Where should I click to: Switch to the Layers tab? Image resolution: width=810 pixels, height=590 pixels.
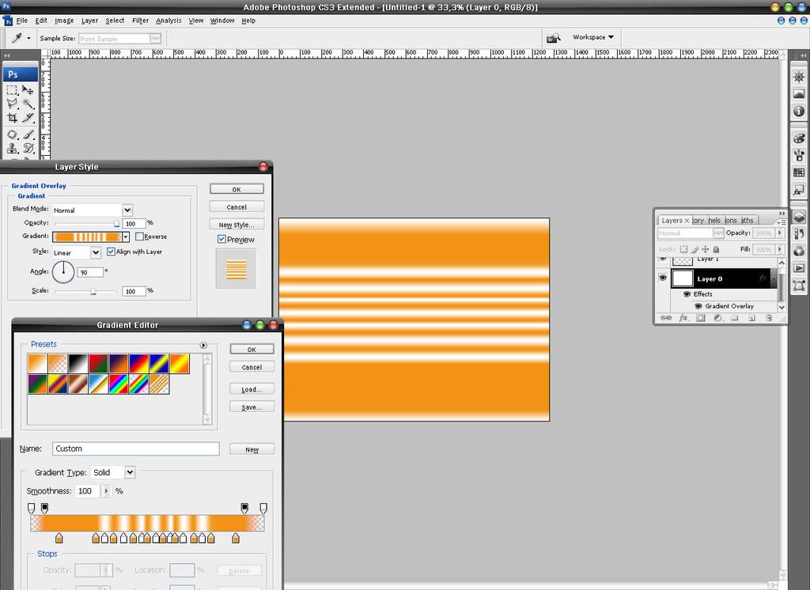(672, 220)
